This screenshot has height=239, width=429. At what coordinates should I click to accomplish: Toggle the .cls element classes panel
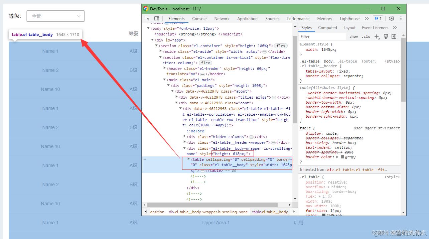click(x=366, y=37)
